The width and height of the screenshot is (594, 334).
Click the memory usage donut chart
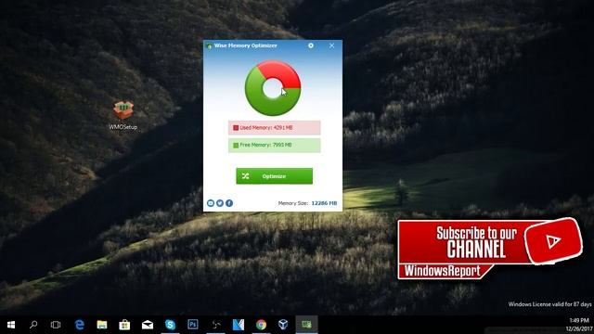(x=273, y=88)
